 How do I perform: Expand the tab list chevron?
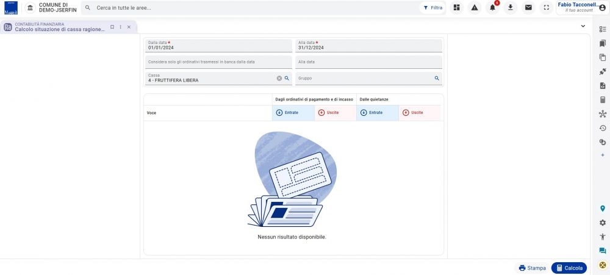point(583,26)
